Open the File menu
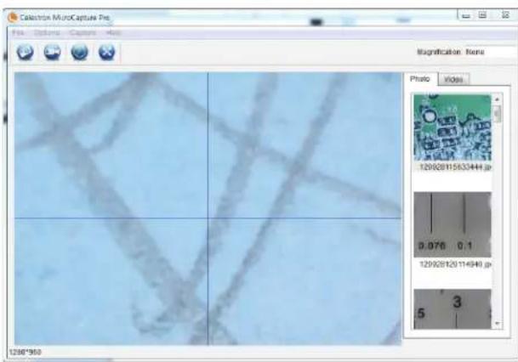 (18, 32)
